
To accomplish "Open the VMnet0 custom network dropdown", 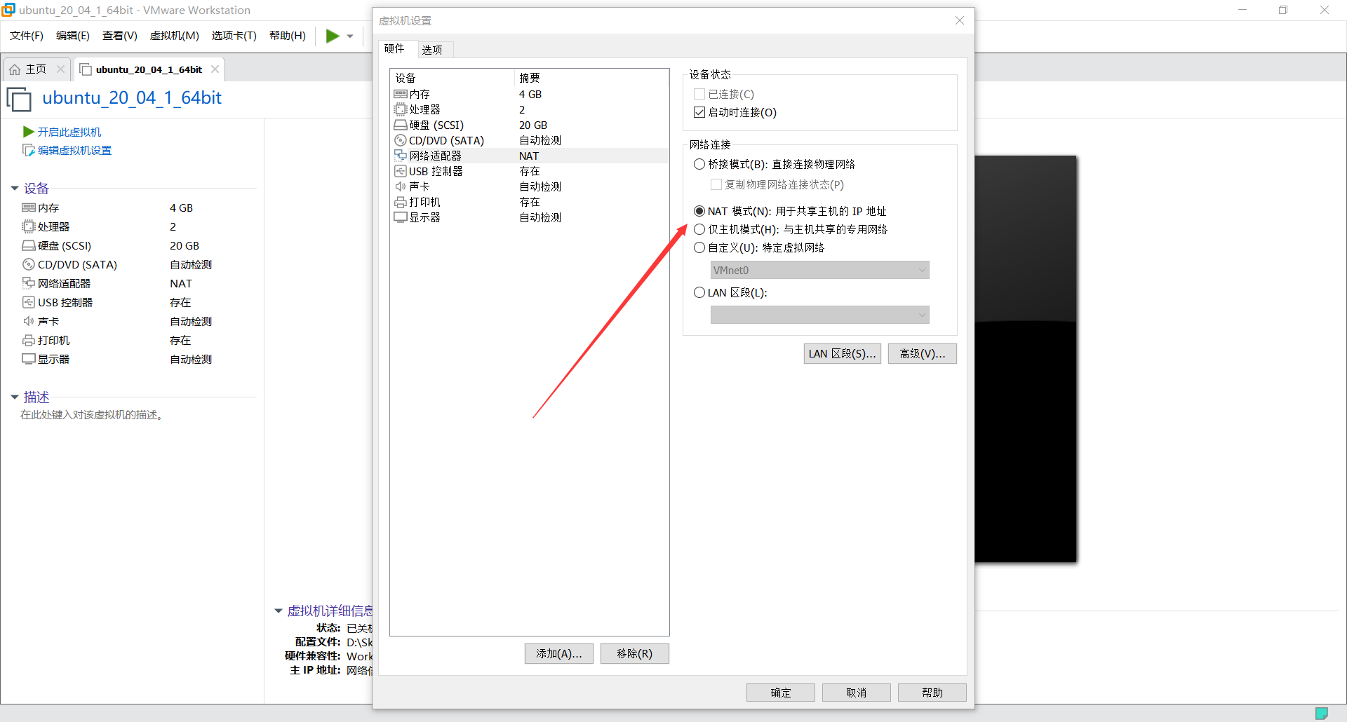I will [x=921, y=270].
